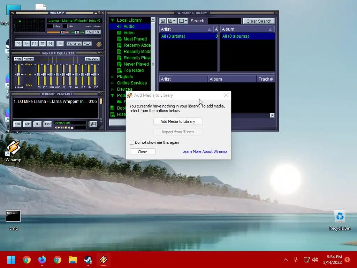
Task: Expand Online Services tree node arrow
Action: coord(113,83)
